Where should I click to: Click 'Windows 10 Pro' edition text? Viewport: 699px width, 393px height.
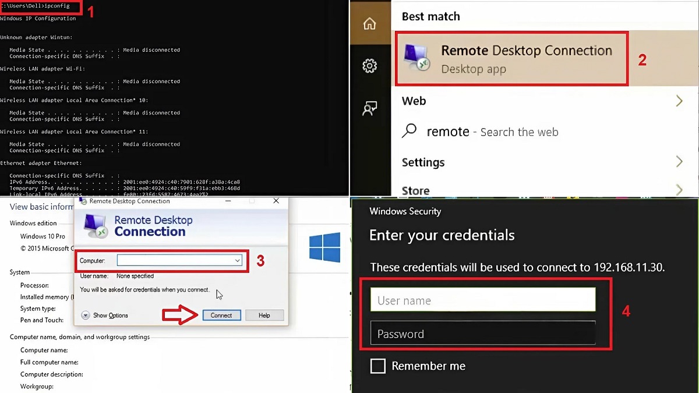click(x=43, y=236)
